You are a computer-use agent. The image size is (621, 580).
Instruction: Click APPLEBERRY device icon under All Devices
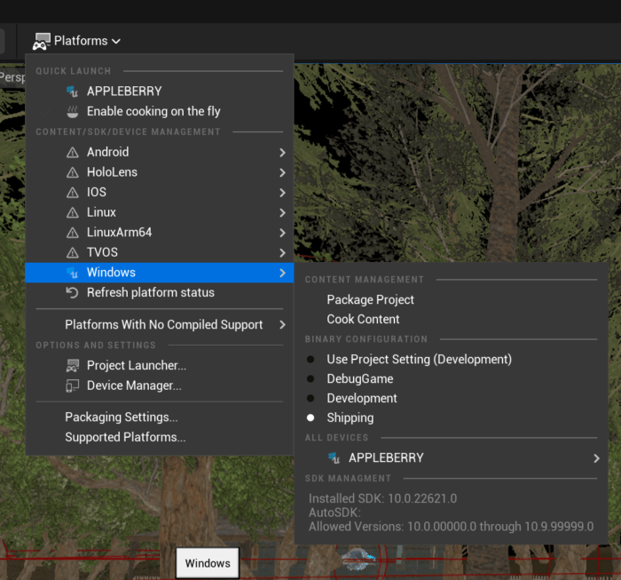click(334, 458)
